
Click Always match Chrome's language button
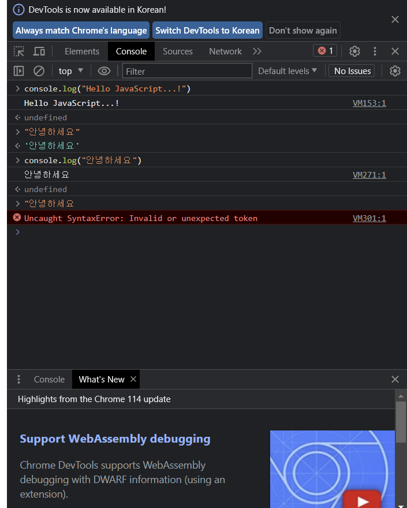(81, 31)
